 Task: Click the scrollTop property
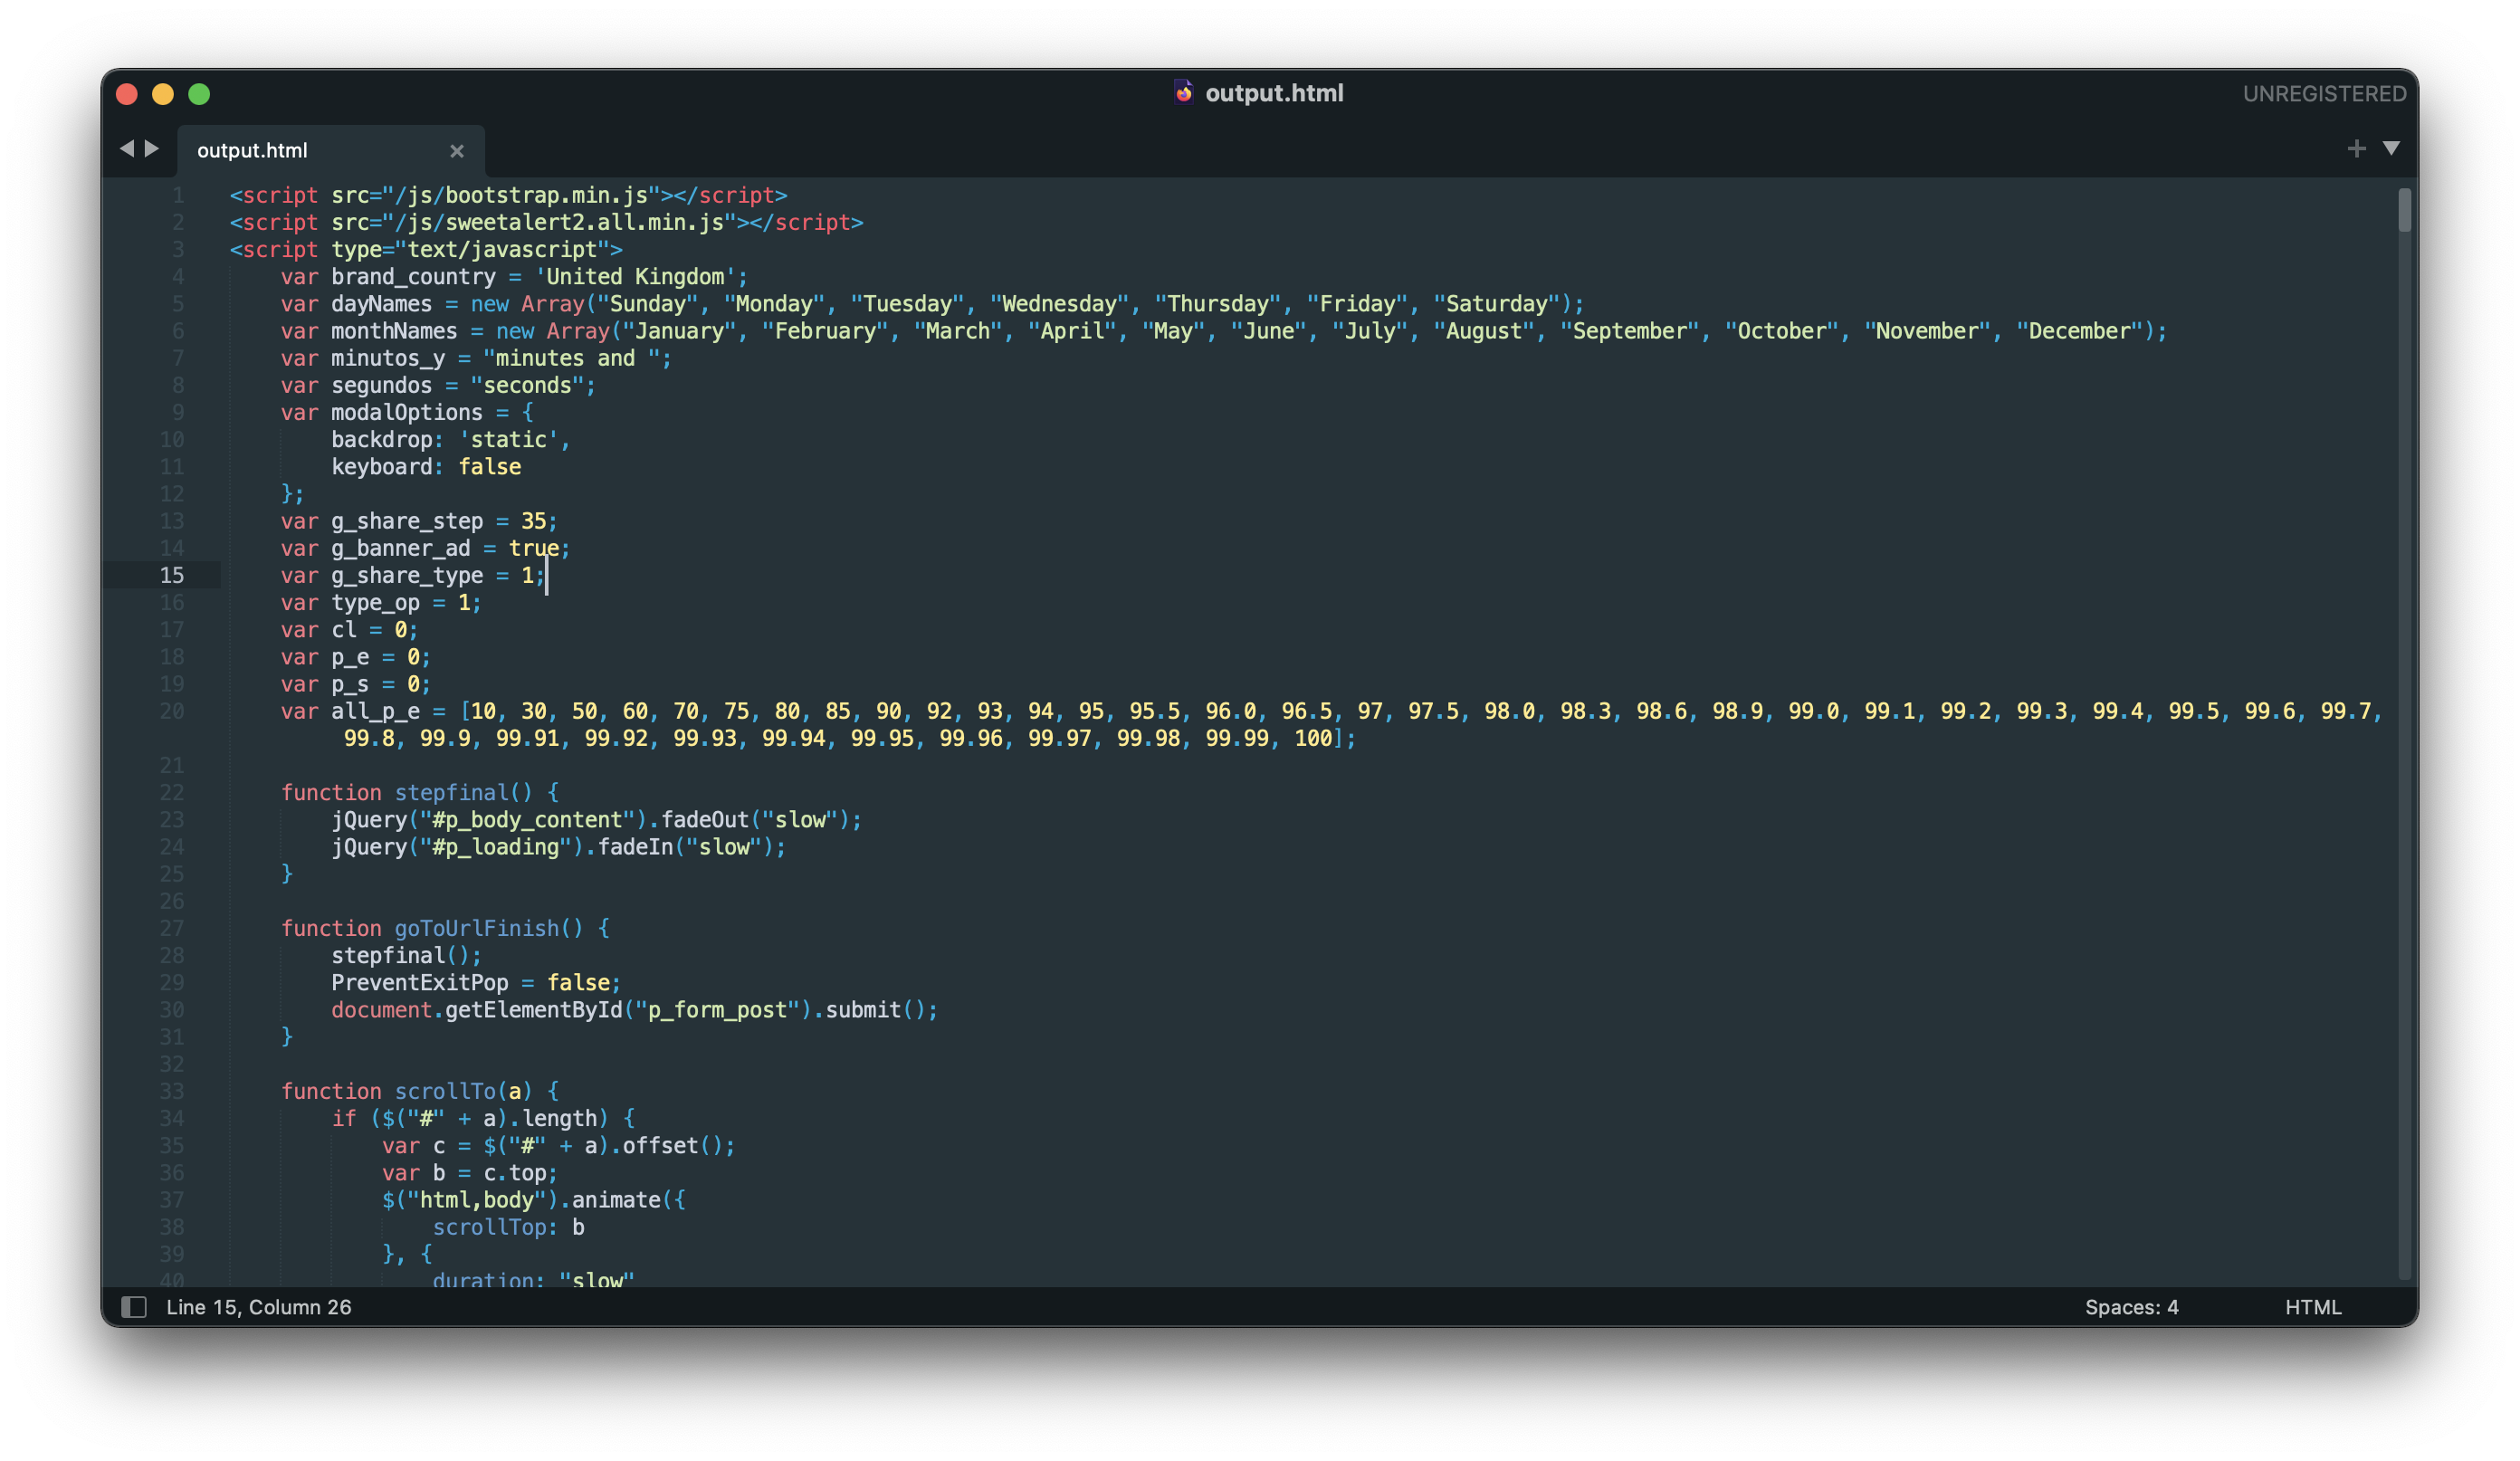(x=489, y=1227)
